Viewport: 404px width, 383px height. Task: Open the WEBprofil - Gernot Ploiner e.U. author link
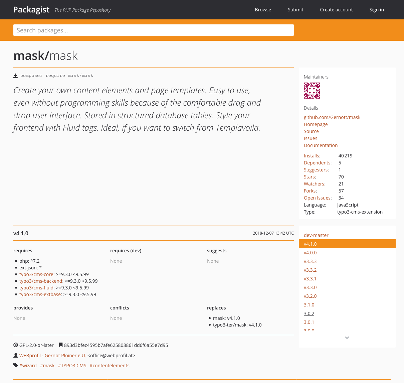53,356
